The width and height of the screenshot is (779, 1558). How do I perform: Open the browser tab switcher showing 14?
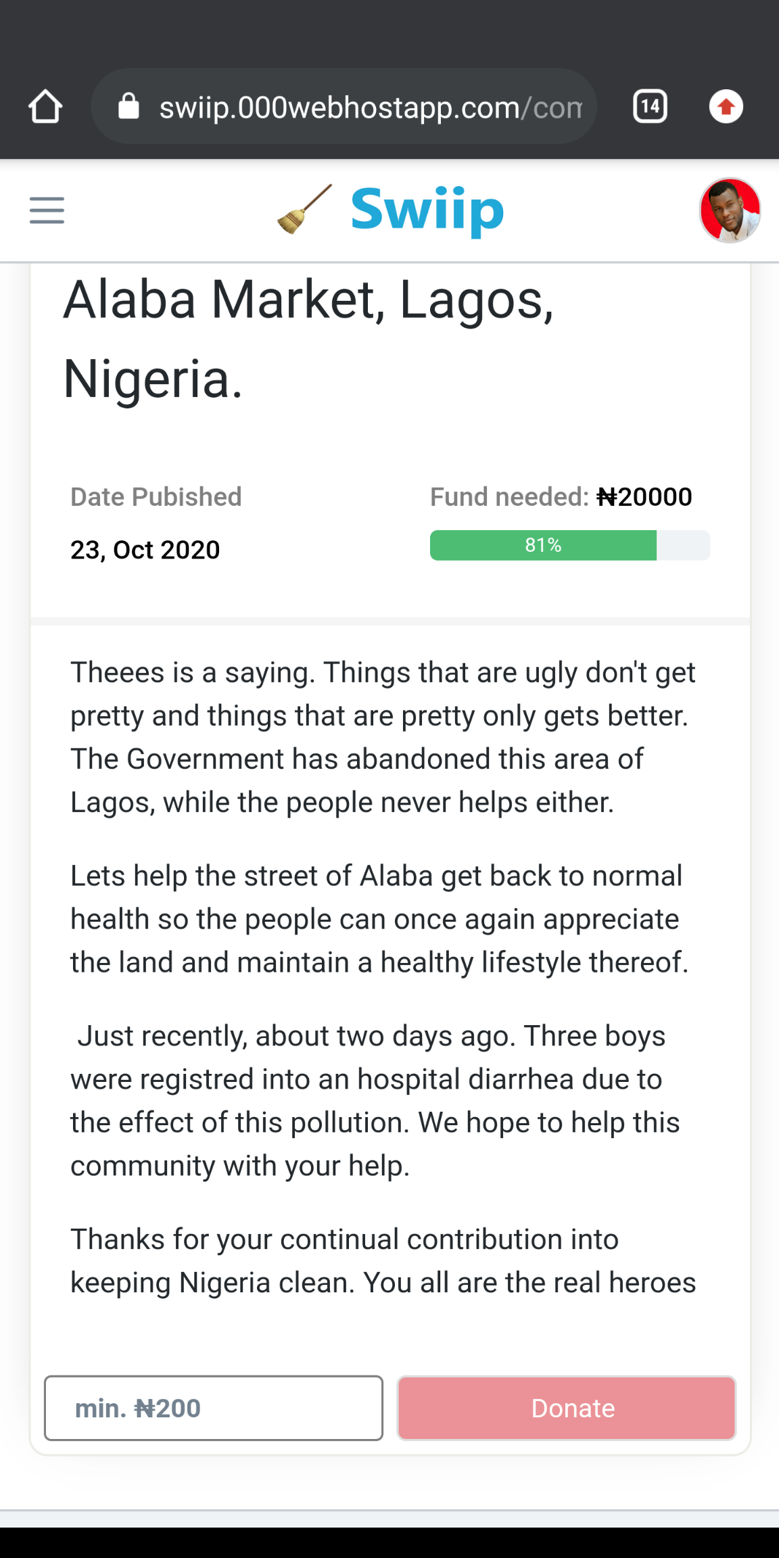tap(650, 107)
